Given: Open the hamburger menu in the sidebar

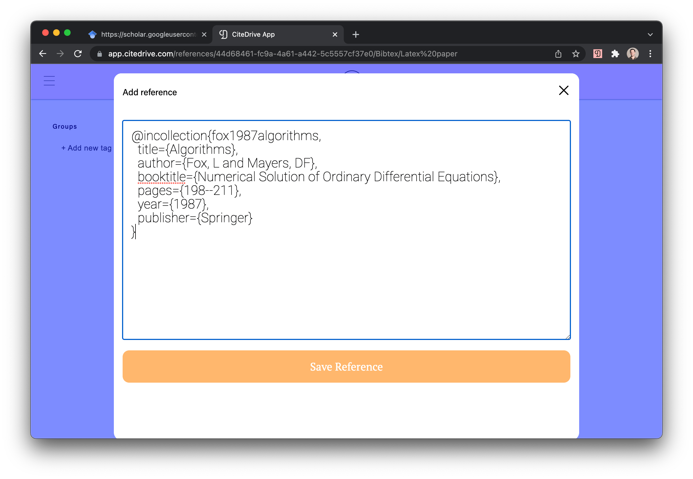Looking at the screenshot, I should (49, 80).
